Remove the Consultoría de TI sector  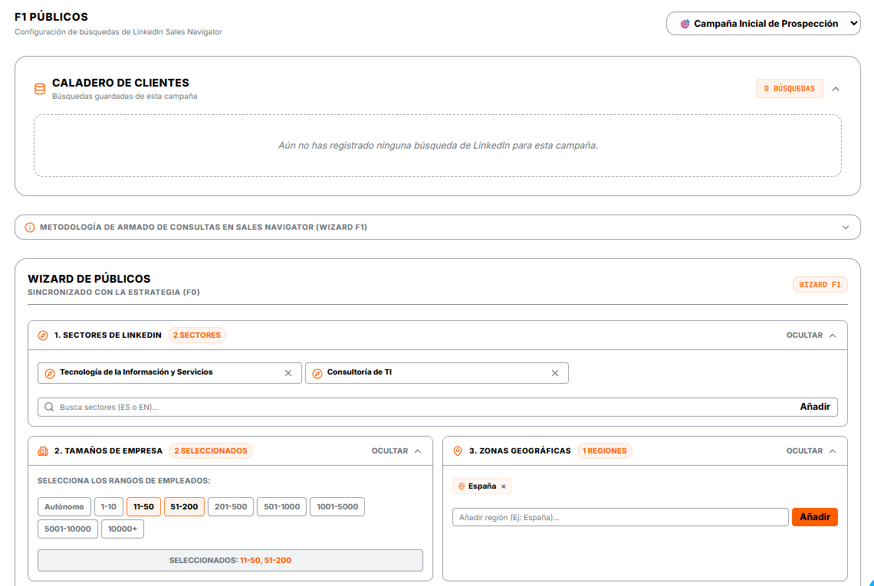[555, 373]
